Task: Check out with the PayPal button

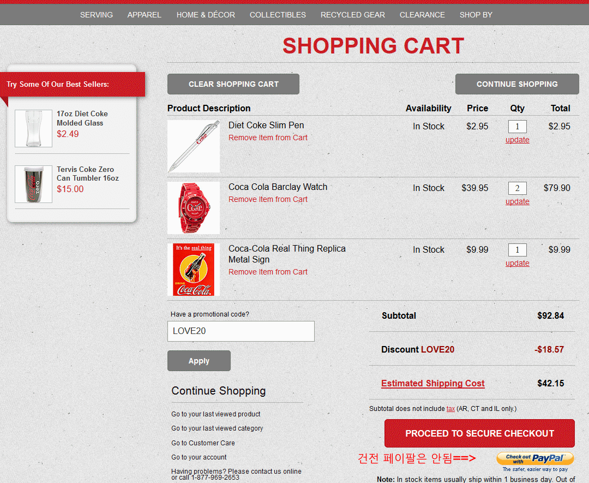Action: [x=534, y=458]
